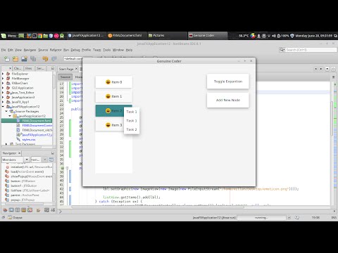Click the battery indicator showing 100%
Screen dimensions: 338x253
click(x=283, y=36)
